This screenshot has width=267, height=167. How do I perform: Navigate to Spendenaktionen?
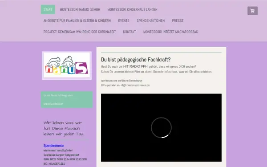(151, 20)
